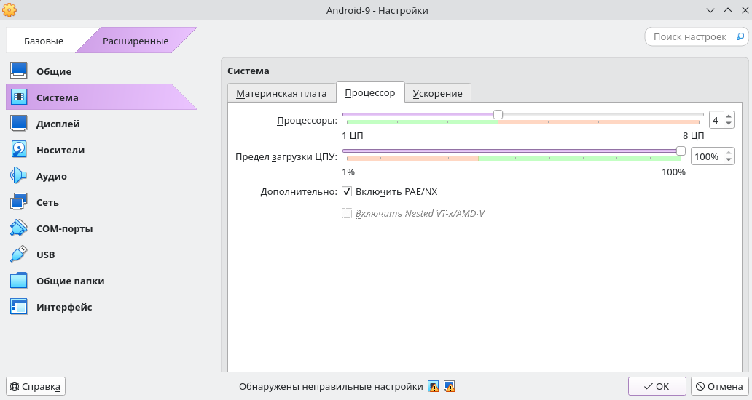Select the Дисплей monitor icon
Screen dimensions: 752x400
click(x=19, y=124)
